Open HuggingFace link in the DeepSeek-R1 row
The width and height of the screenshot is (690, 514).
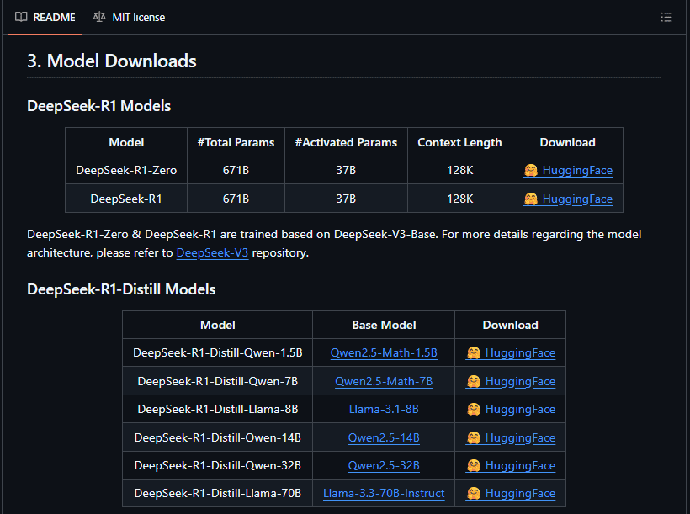568,199
